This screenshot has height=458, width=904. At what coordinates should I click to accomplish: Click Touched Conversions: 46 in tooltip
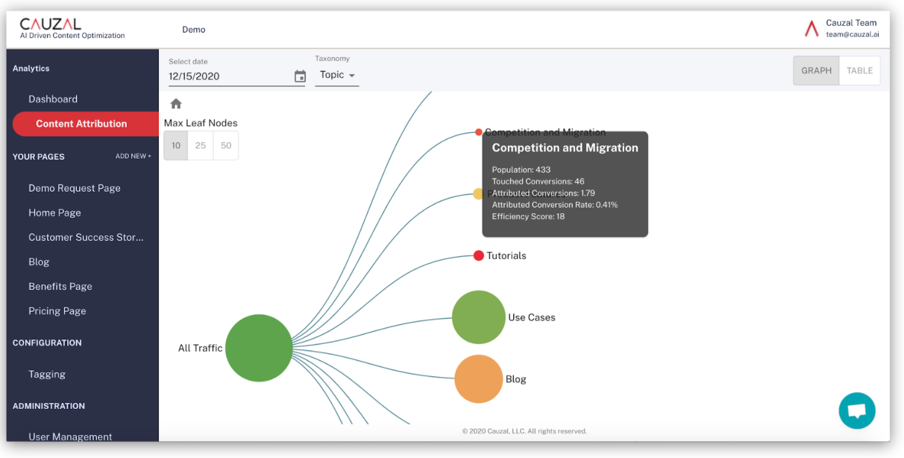coord(538,181)
